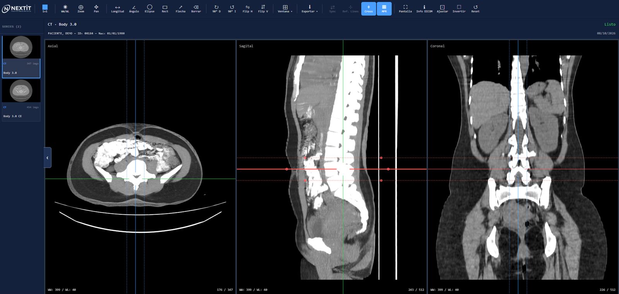Apply Flip V vertical flip

(263, 9)
